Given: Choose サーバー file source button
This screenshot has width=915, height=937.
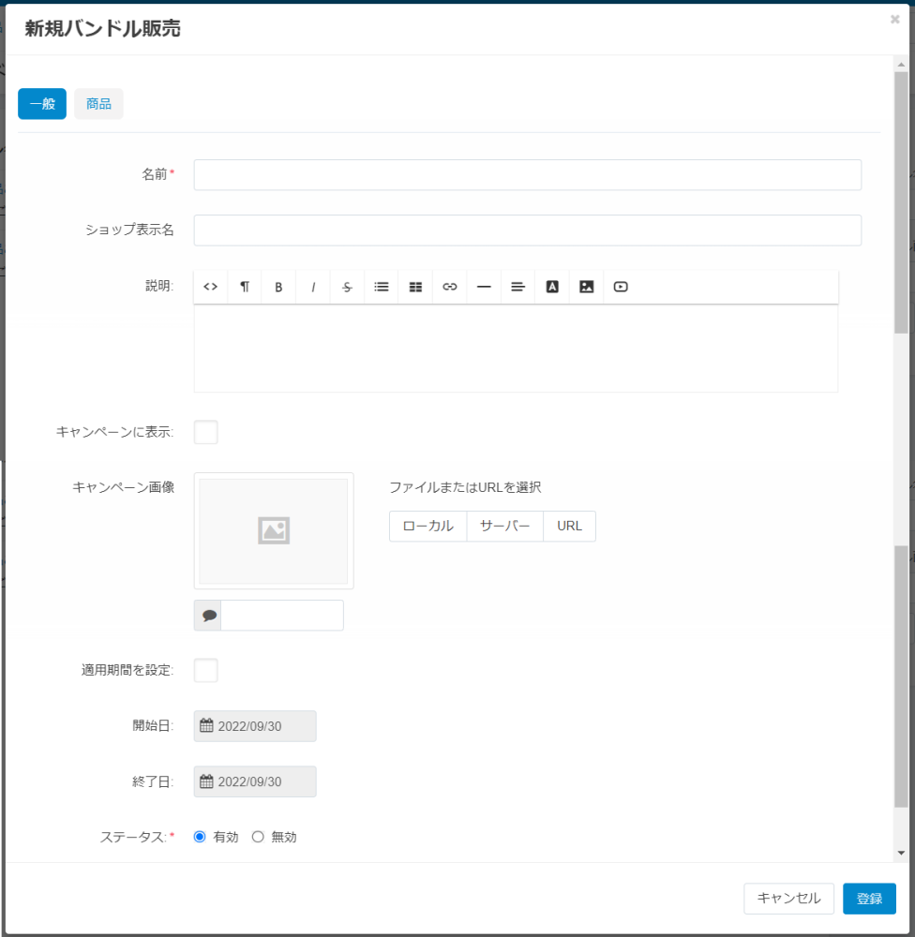Looking at the screenshot, I should point(504,527).
